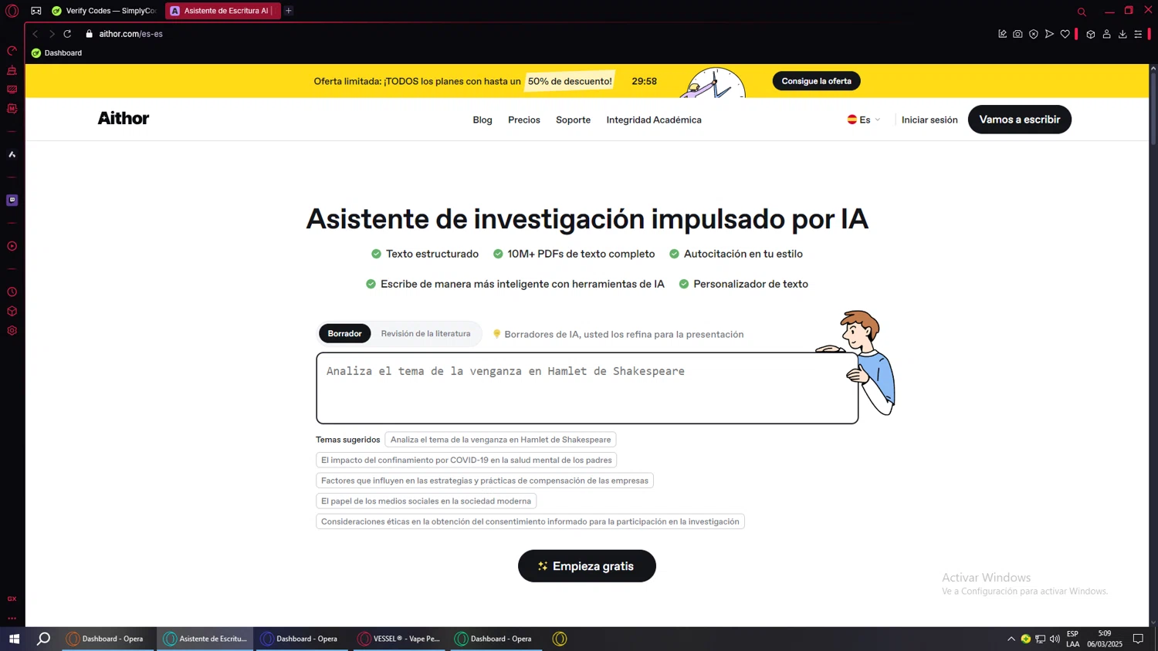Viewport: 1158px width, 651px height.
Task: Open the toolbar extensions cube icon
Action: (1091, 34)
